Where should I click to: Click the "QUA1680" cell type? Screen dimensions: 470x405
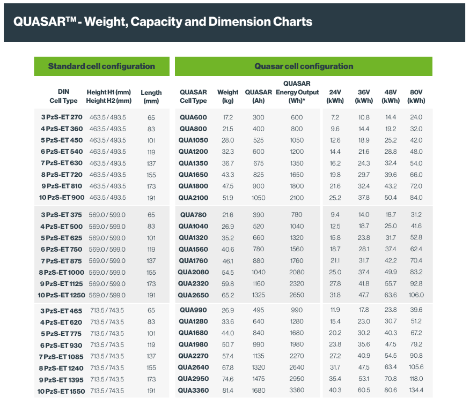[193, 333]
